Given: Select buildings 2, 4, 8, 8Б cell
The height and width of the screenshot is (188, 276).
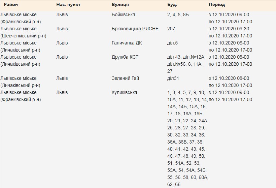Looking at the screenshot, I should [x=178, y=14].
